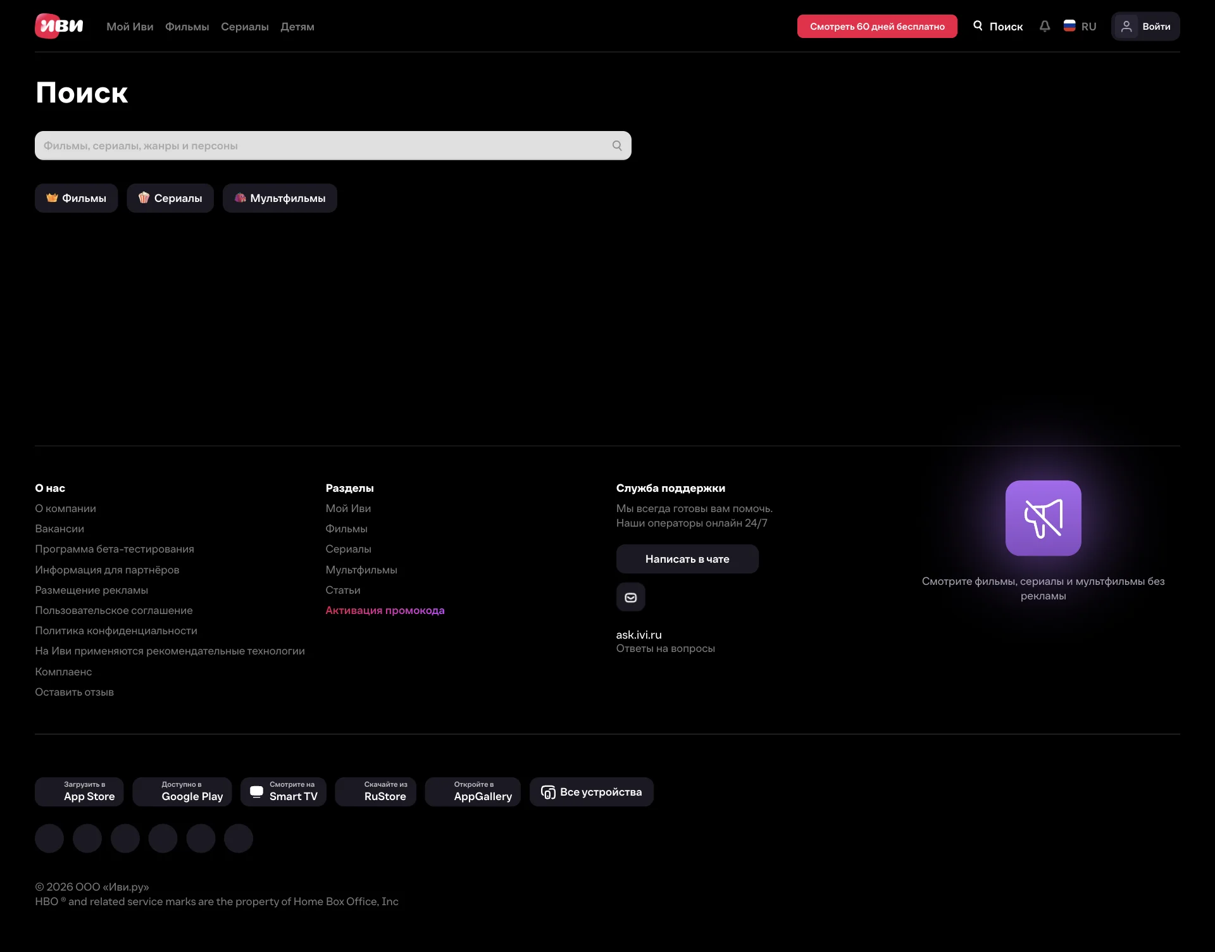Click the purple no-ads megaphone icon
Image resolution: width=1215 pixels, height=952 pixels.
click(1043, 518)
